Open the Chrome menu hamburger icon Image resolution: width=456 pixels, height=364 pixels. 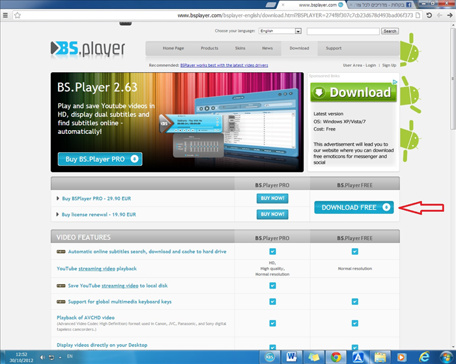coord(5,16)
